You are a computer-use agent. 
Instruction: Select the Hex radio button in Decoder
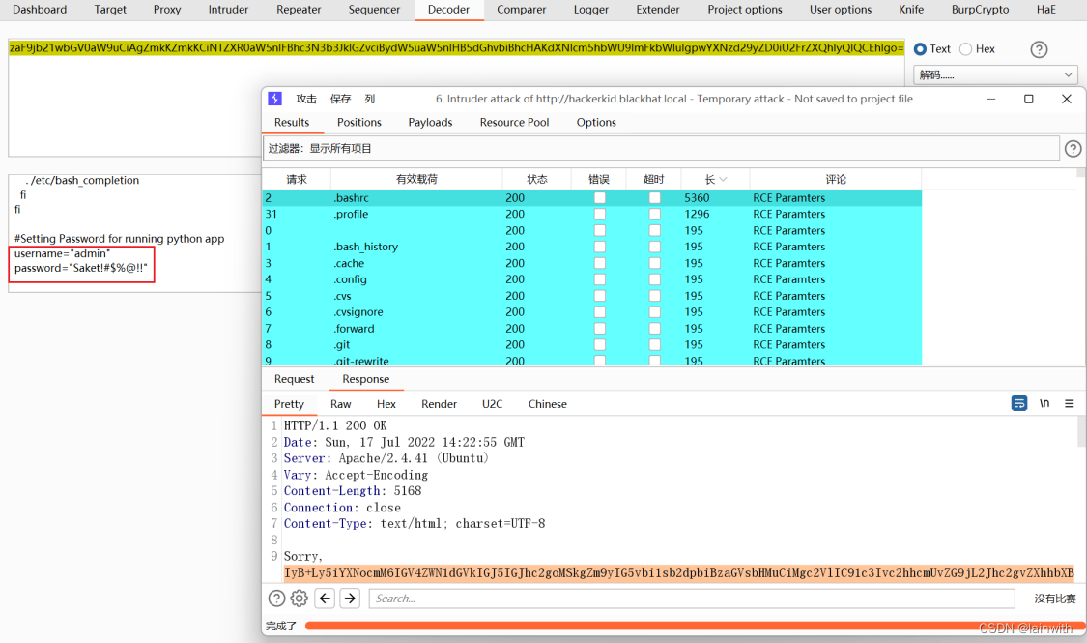click(965, 49)
